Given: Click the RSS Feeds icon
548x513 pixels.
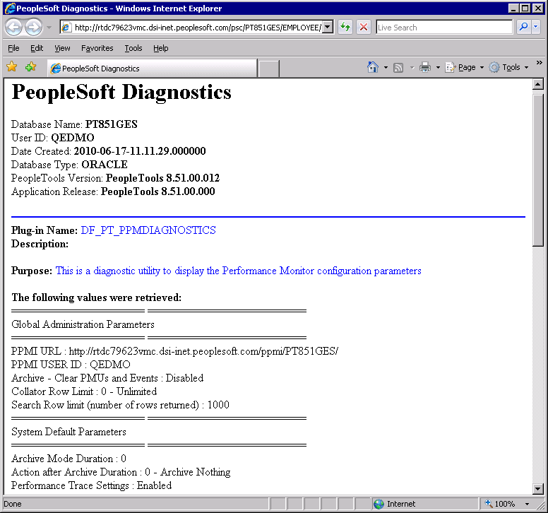Looking at the screenshot, I should pos(398,68).
